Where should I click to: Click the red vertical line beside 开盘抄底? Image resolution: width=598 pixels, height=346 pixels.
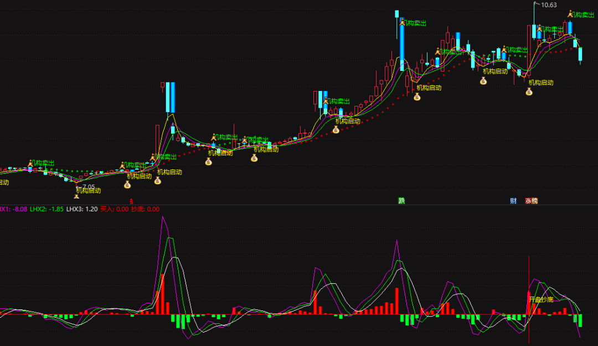click(x=529, y=277)
